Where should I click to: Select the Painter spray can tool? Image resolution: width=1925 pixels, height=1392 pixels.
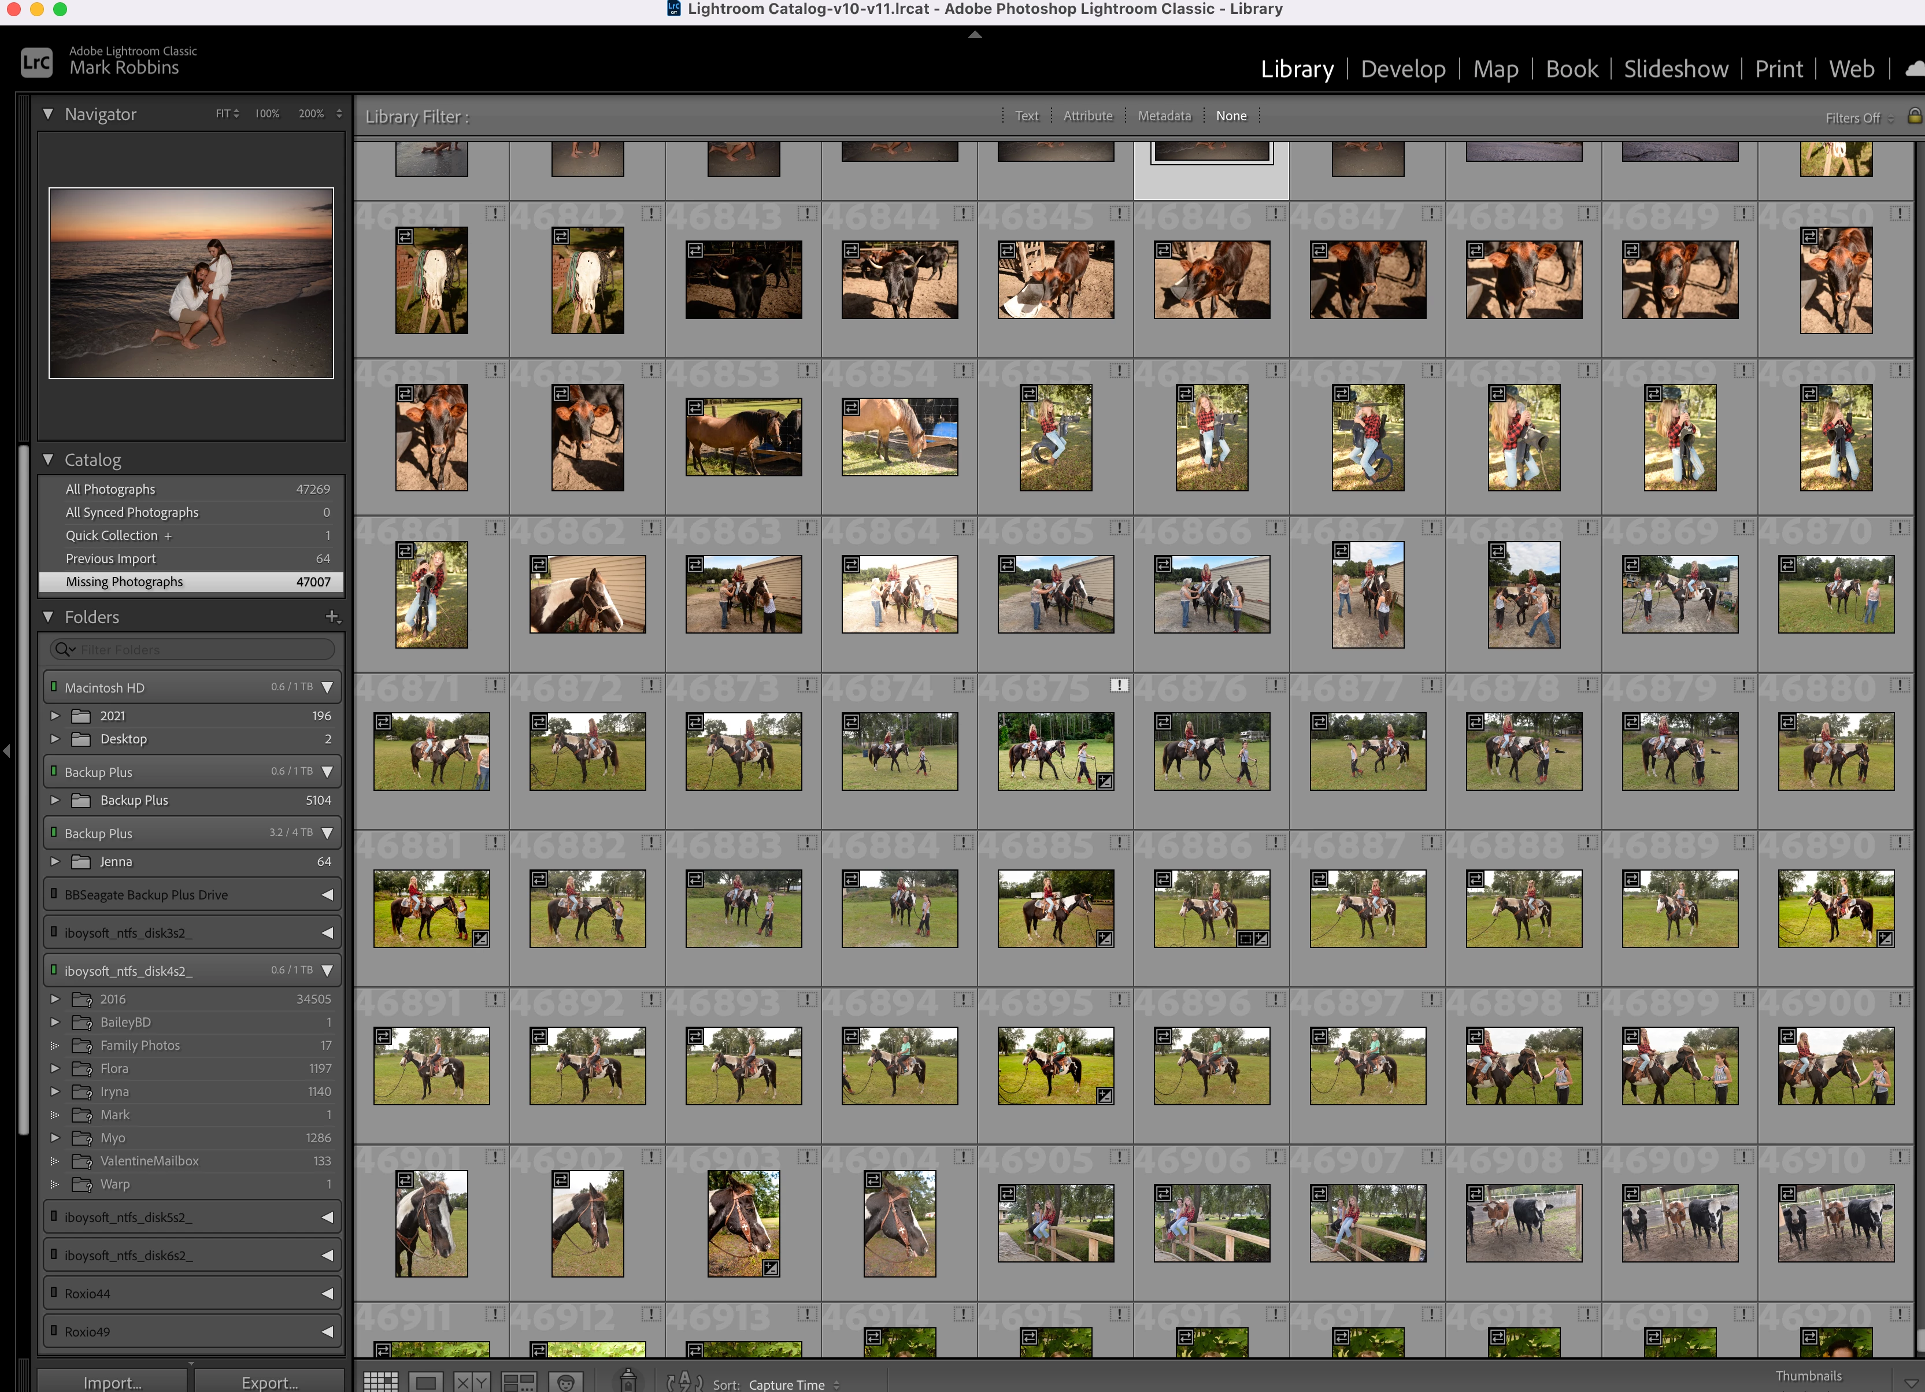[628, 1381]
